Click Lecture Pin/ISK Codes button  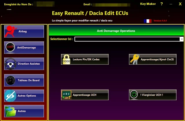(85, 59)
